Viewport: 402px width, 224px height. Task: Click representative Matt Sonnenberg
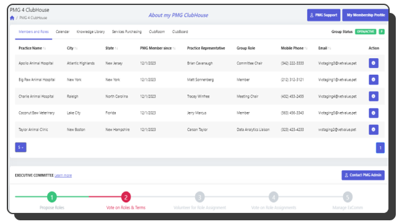point(200,80)
